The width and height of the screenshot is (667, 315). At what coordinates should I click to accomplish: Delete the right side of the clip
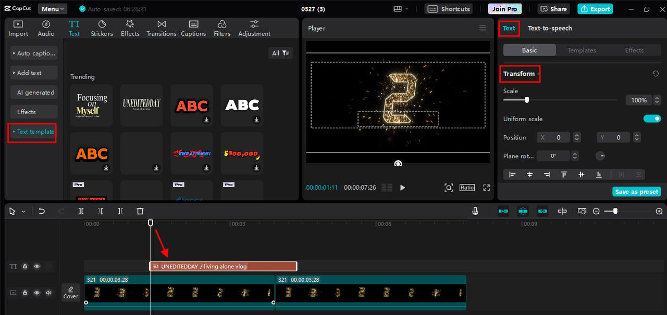coord(120,211)
